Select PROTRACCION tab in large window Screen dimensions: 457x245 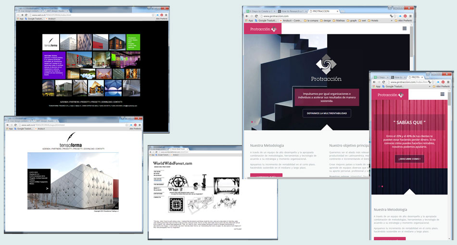point(323,12)
